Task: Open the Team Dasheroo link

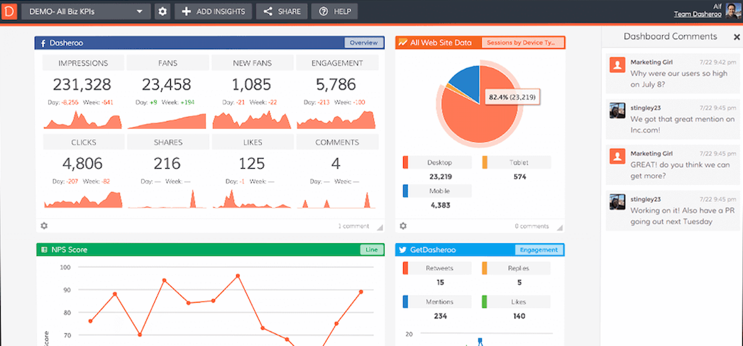Action: pyautogui.click(x=698, y=14)
